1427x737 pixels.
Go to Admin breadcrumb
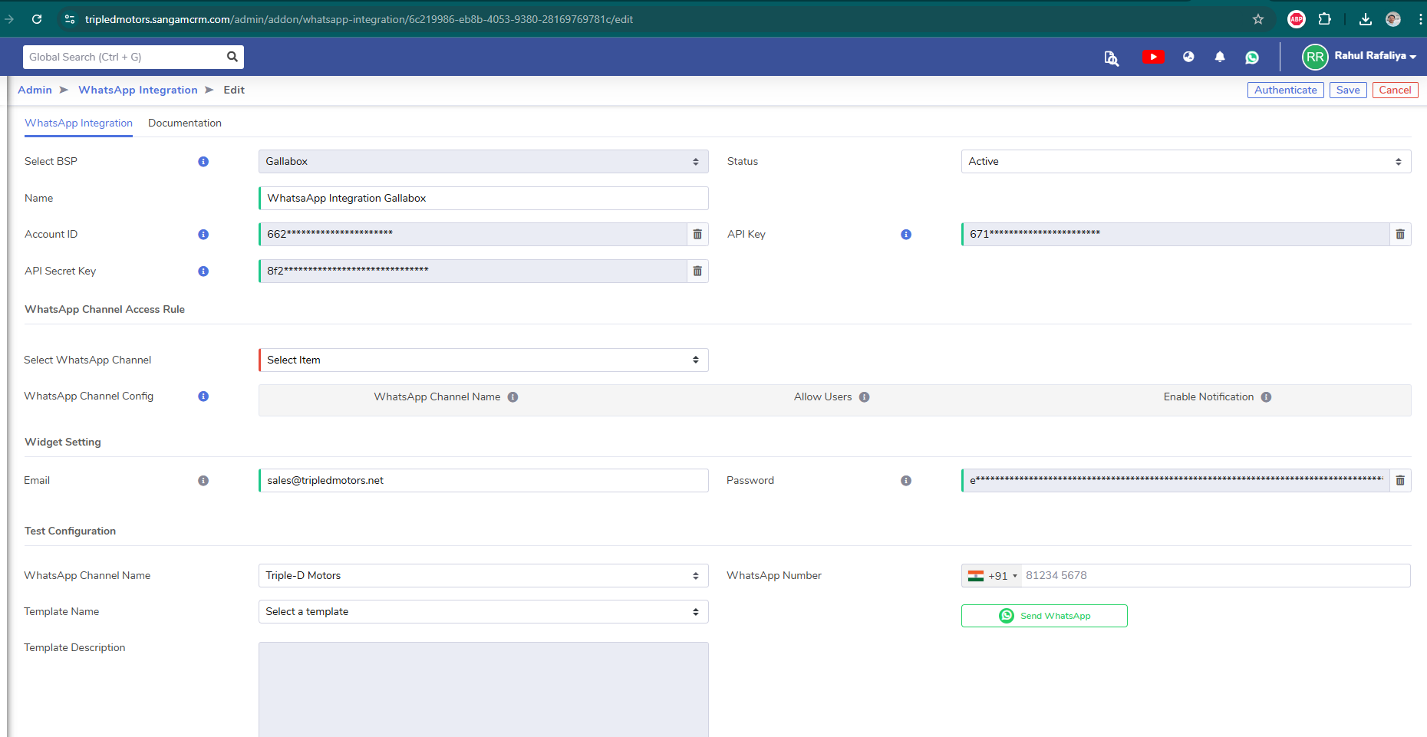(35, 90)
